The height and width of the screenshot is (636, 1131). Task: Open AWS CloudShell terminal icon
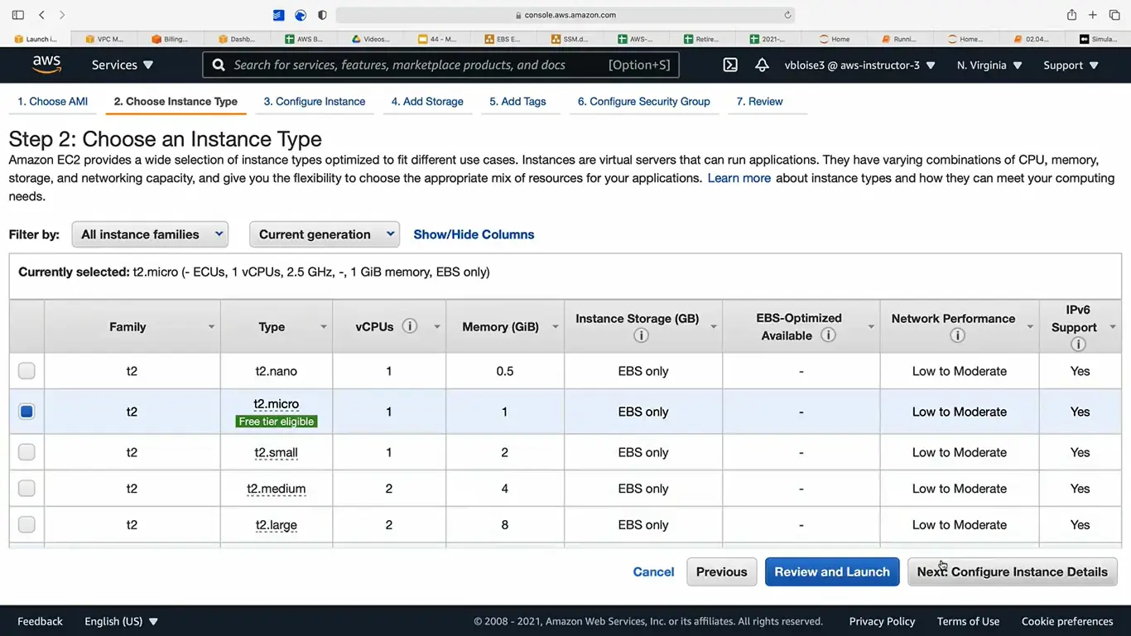tap(730, 65)
